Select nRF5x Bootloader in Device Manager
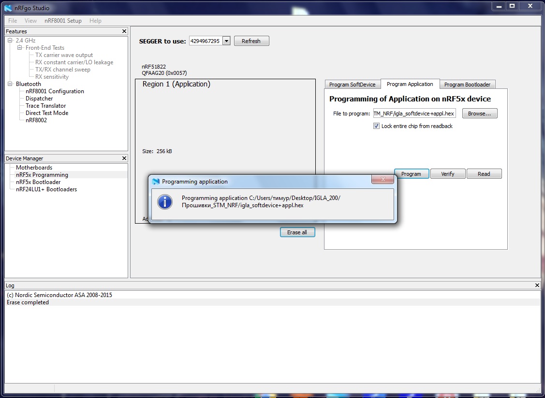This screenshot has height=398, width=545. 38,182
